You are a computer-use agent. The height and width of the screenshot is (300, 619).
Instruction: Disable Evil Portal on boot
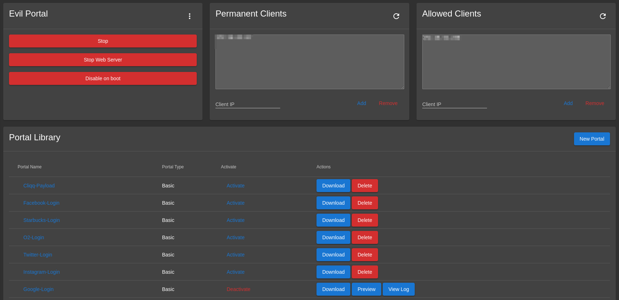(x=103, y=78)
